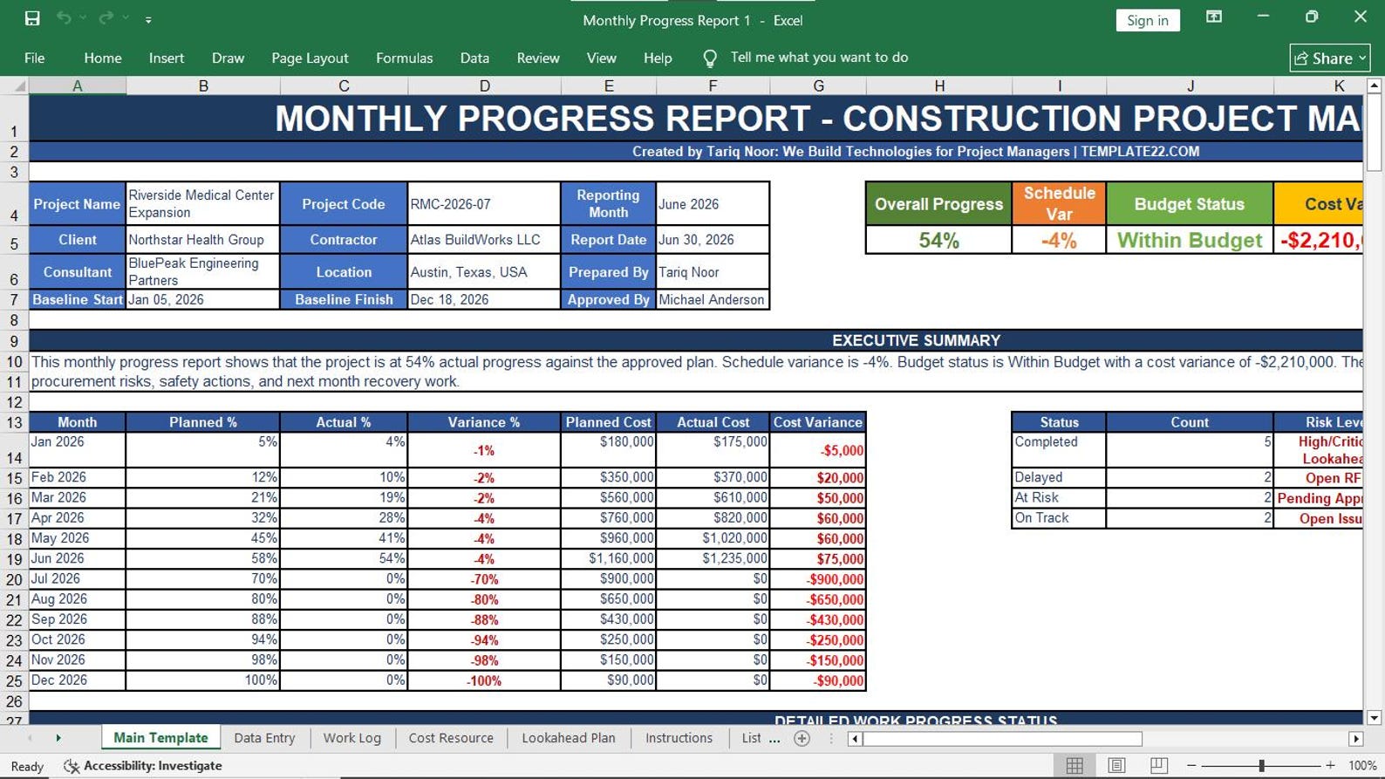The height and width of the screenshot is (779, 1385).
Task: Open the Help ribbon tab
Action: [658, 58]
